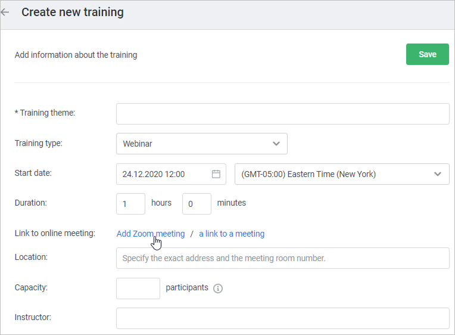Image resolution: width=455 pixels, height=335 pixels.
Task: Click the Add Zoom meeting link
Action: point(150,234)
